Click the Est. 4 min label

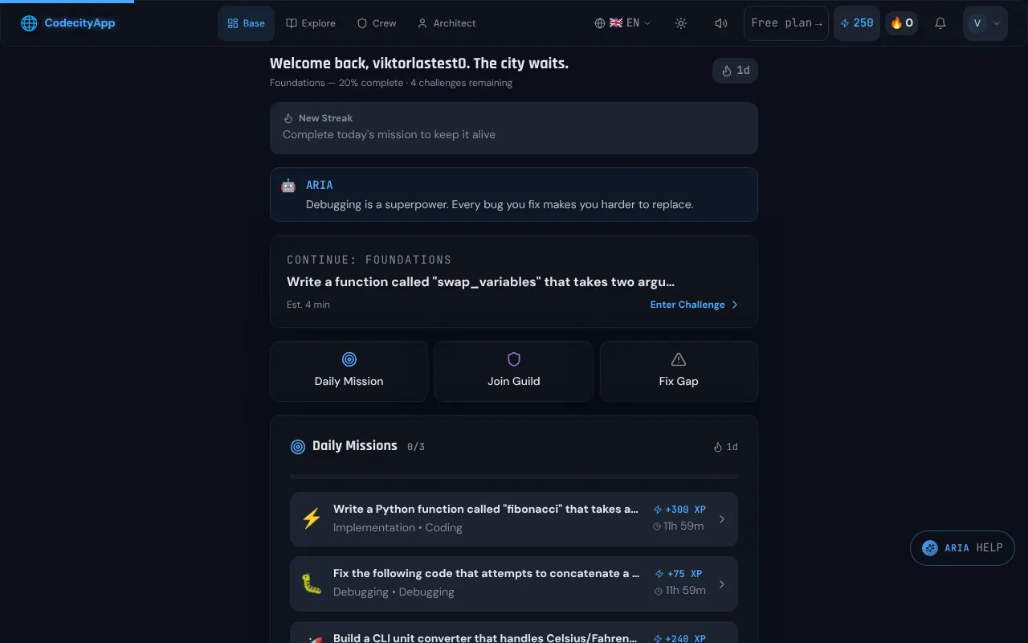308,305
